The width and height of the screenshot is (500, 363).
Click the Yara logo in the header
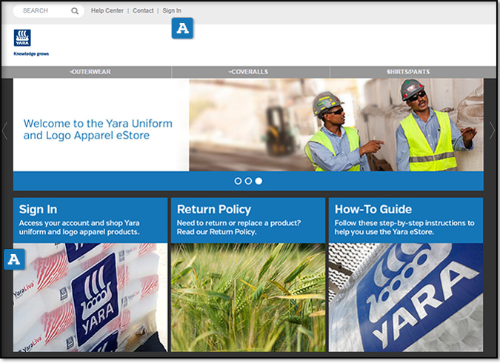click(22, 39)
